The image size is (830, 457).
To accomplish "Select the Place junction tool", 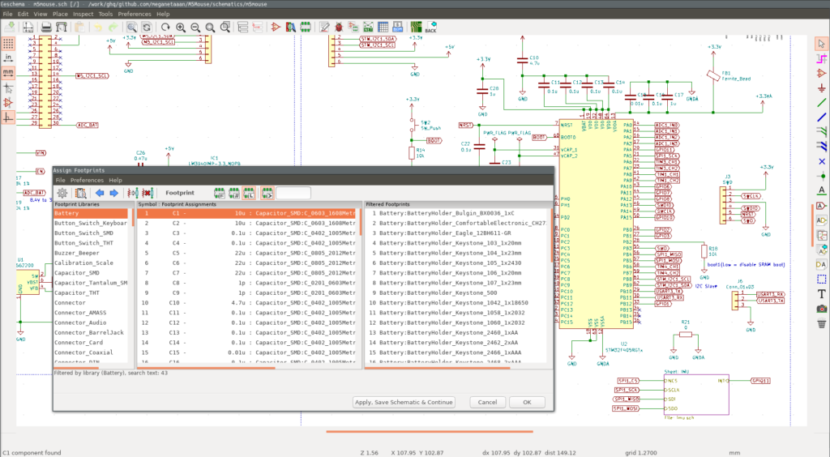I will [x=822, y=176].
